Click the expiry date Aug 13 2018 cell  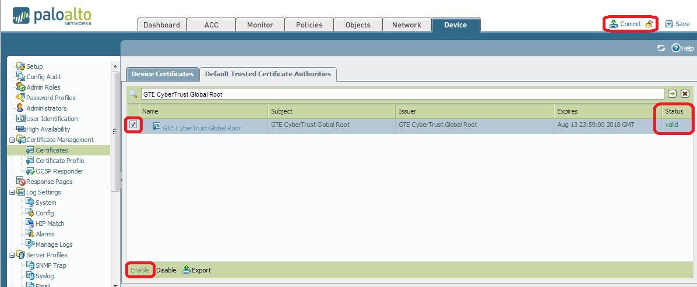[596, 125]
